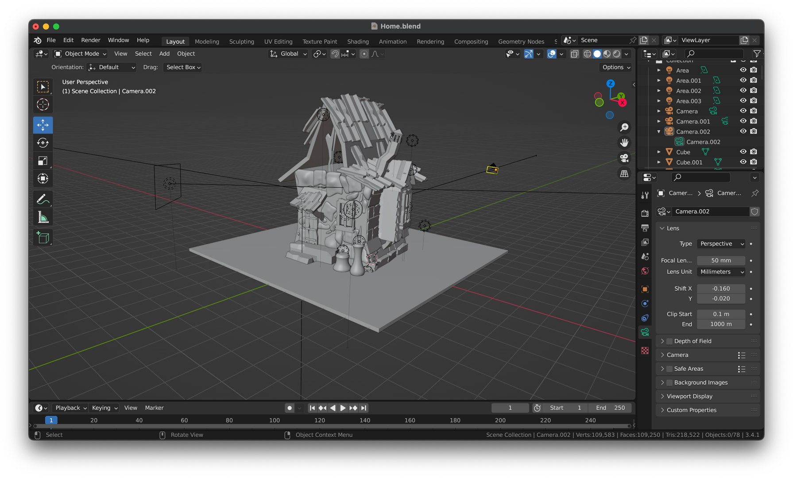Screen dimensions: 793x478
Task: Enable the Safe Areas checkbox
Action: coord(669,369)
